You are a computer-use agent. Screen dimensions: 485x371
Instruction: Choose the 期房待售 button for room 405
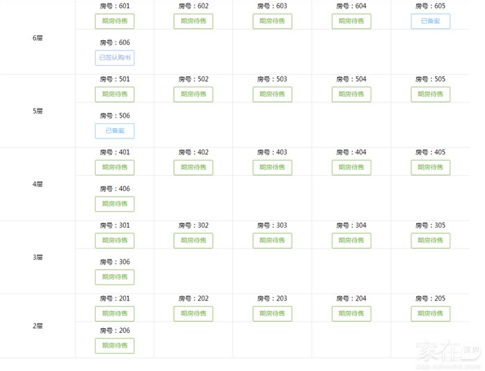(430, 168)
